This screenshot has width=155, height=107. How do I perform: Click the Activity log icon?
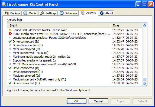click(x=83, y=13)
